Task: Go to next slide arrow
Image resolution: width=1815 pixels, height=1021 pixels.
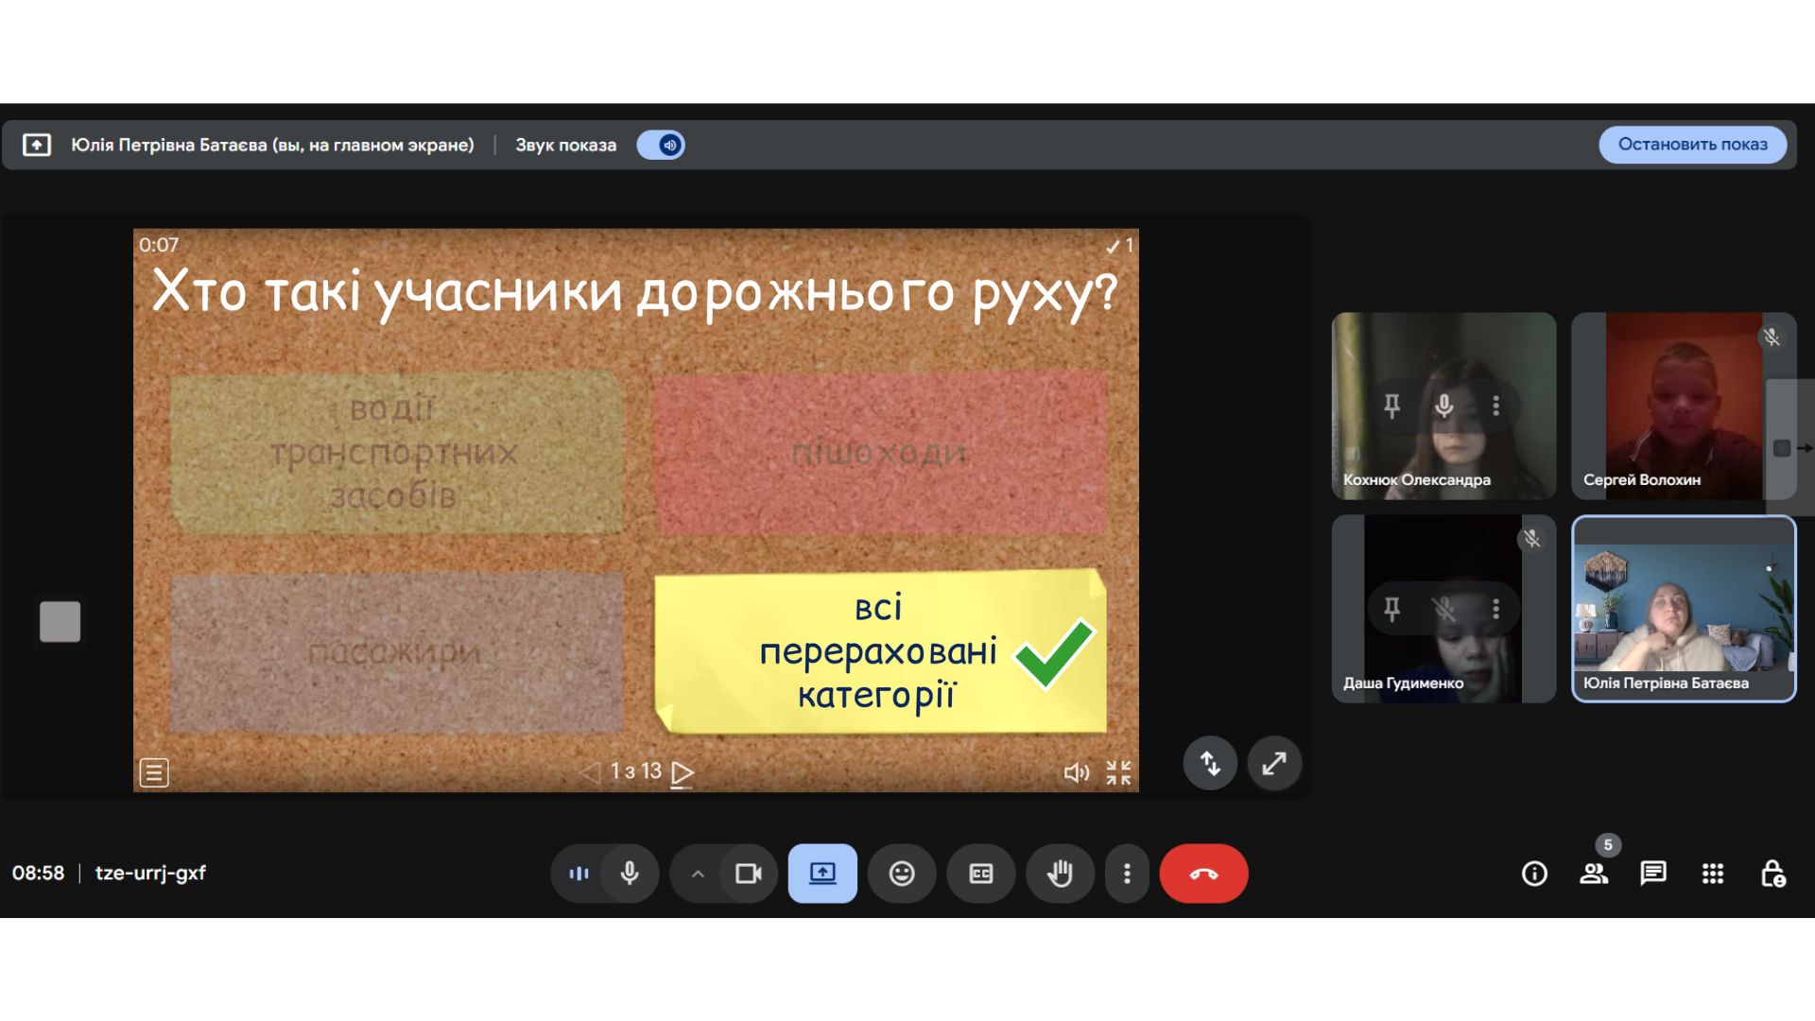Action: [683, 772]
